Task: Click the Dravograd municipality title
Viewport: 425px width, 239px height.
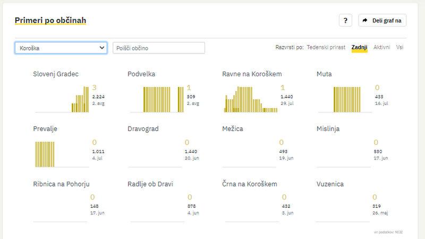Action: click(143, 129)
